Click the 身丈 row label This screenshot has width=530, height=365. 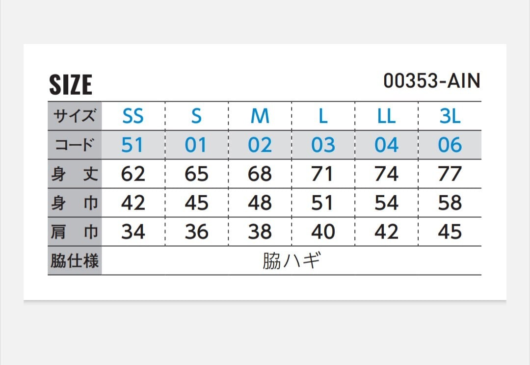click(75, 174)
